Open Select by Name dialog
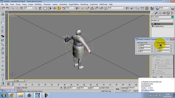 [x=40, y=8]
